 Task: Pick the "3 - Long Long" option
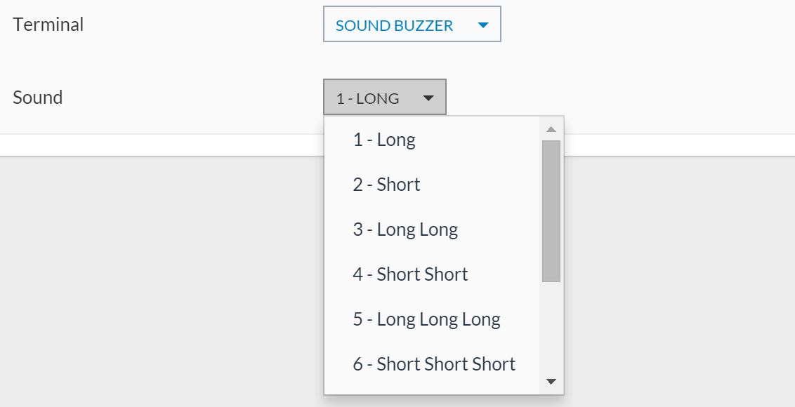coord(405,229)
